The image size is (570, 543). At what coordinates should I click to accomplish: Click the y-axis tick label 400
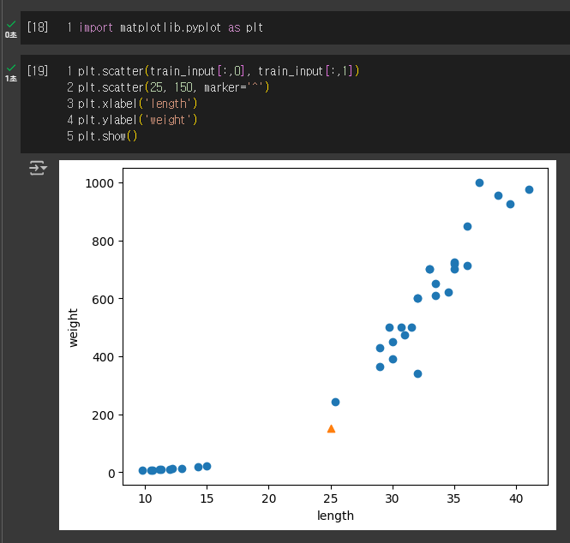(103, 357)
